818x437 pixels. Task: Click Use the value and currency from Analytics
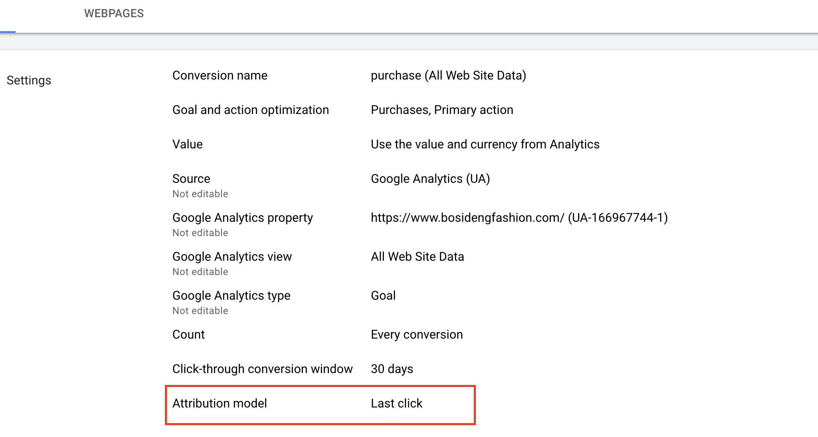click(x=485, y=144)
